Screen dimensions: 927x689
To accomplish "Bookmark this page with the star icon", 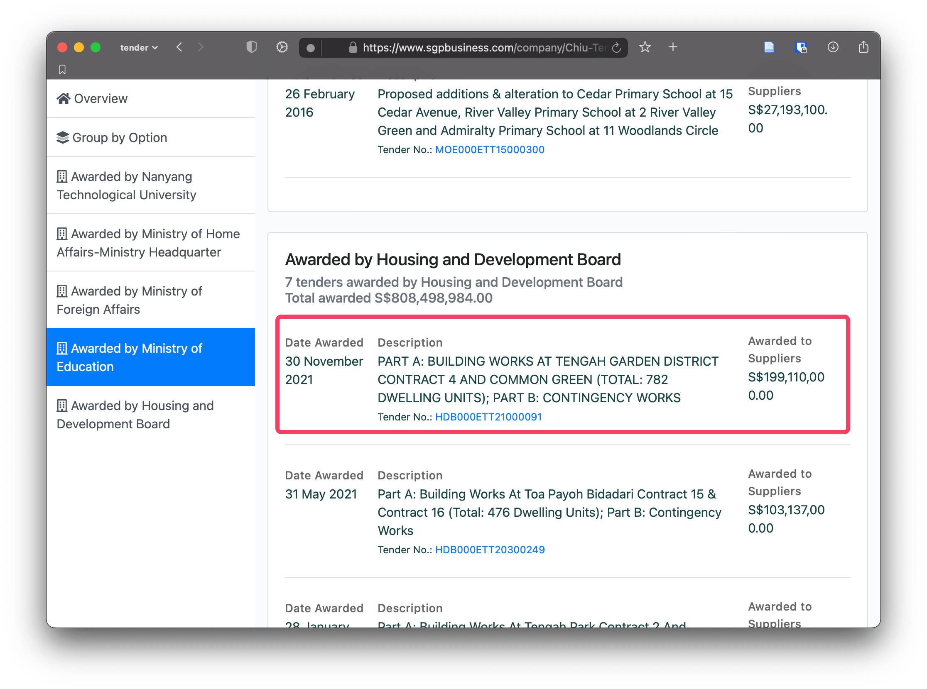I will (645, 47).
